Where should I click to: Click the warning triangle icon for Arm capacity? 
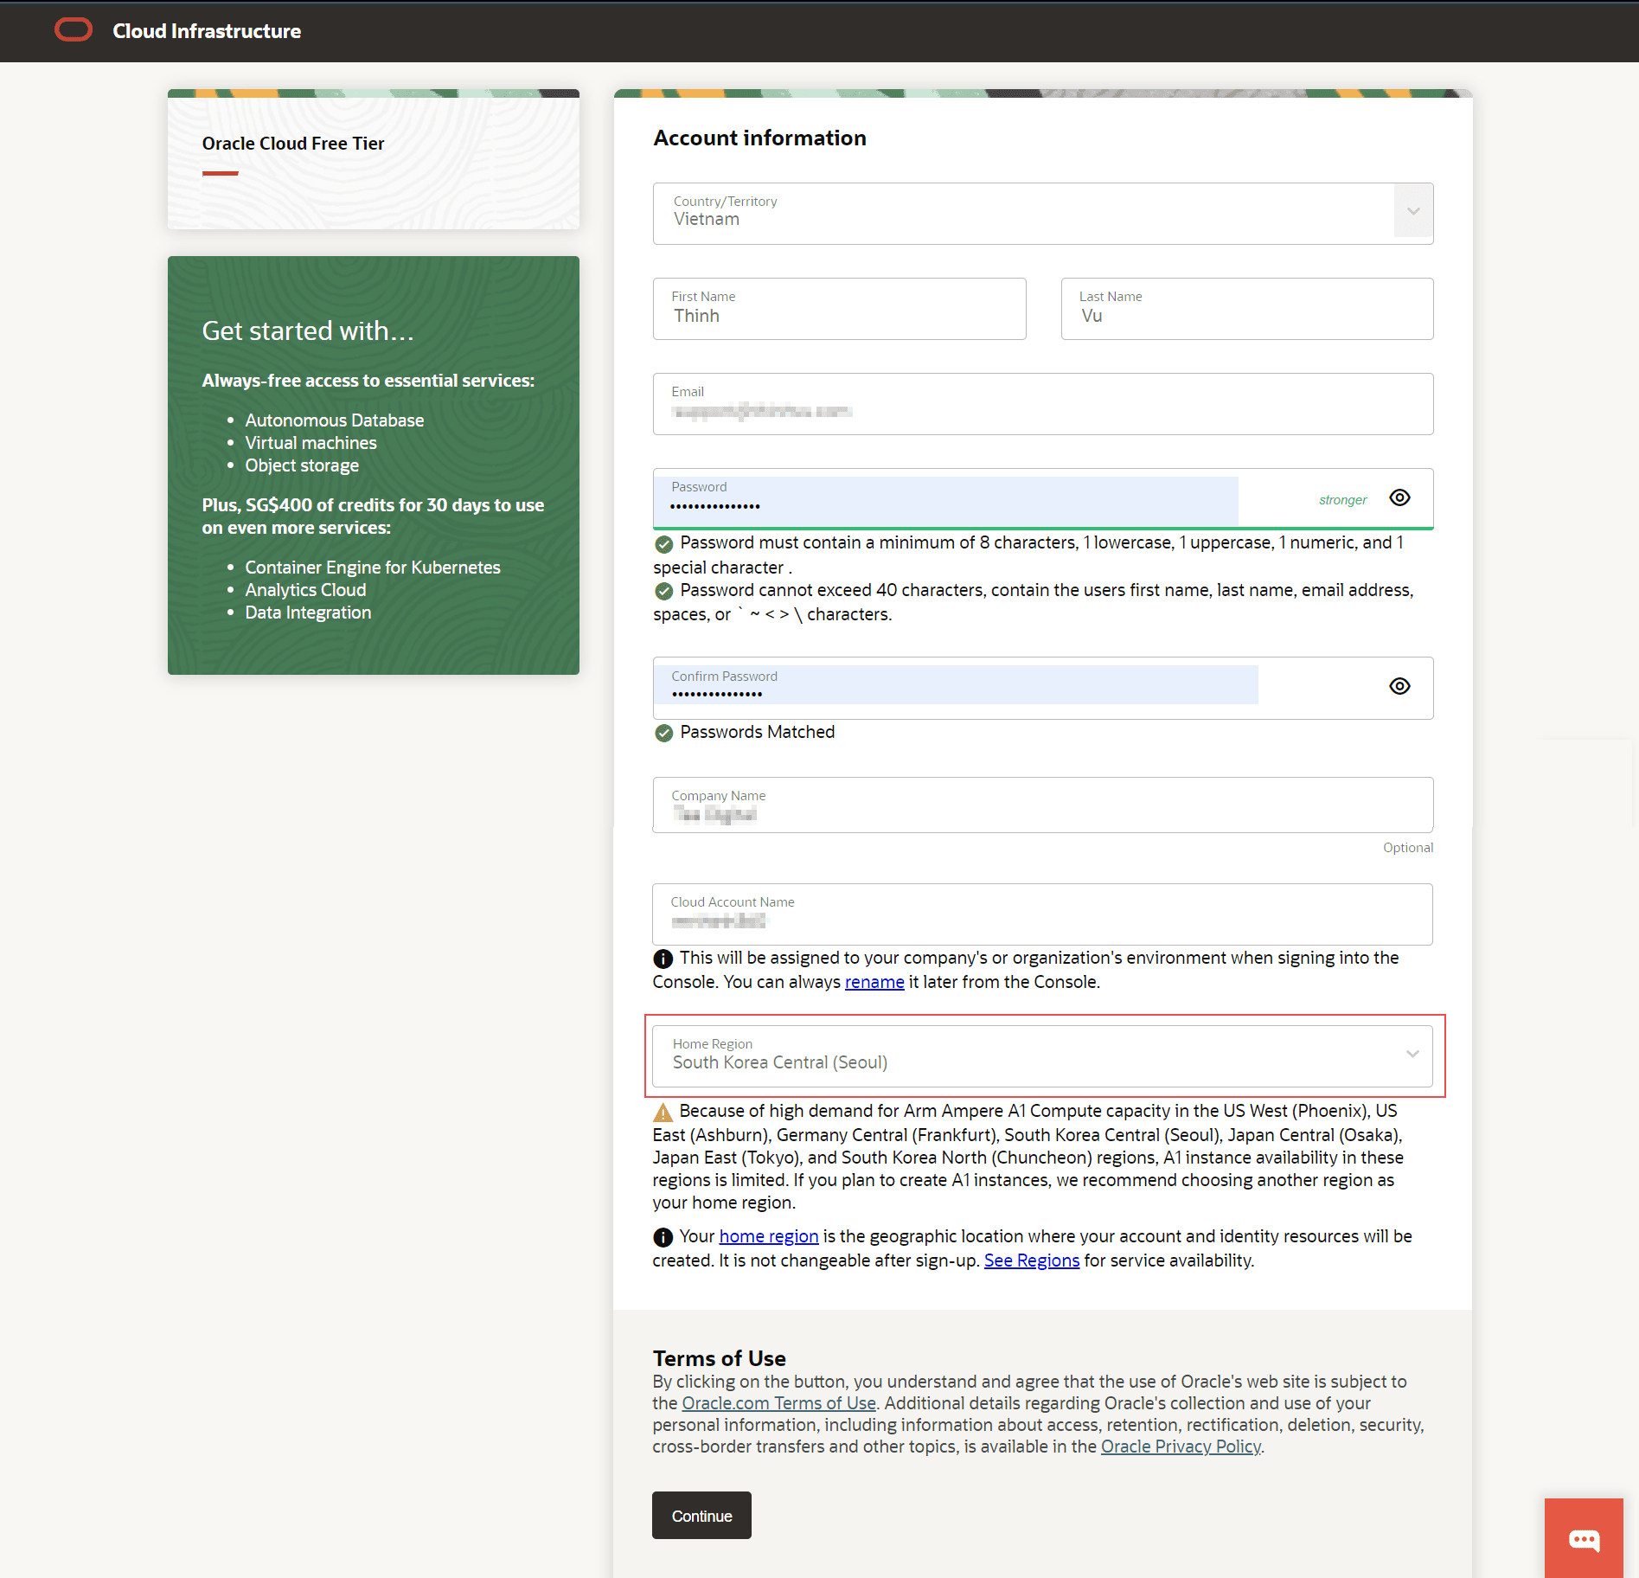click(x=663, y=1113)
